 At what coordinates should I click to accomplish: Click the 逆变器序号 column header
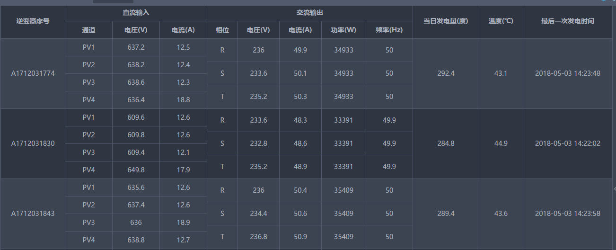pos(33,21)
